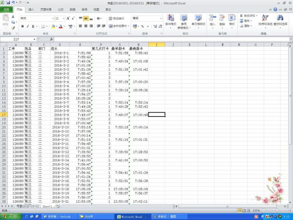This screenshot has width=293, height=220.
Task: Click the zoom slider in status bar
Action: tap(277, 211)
